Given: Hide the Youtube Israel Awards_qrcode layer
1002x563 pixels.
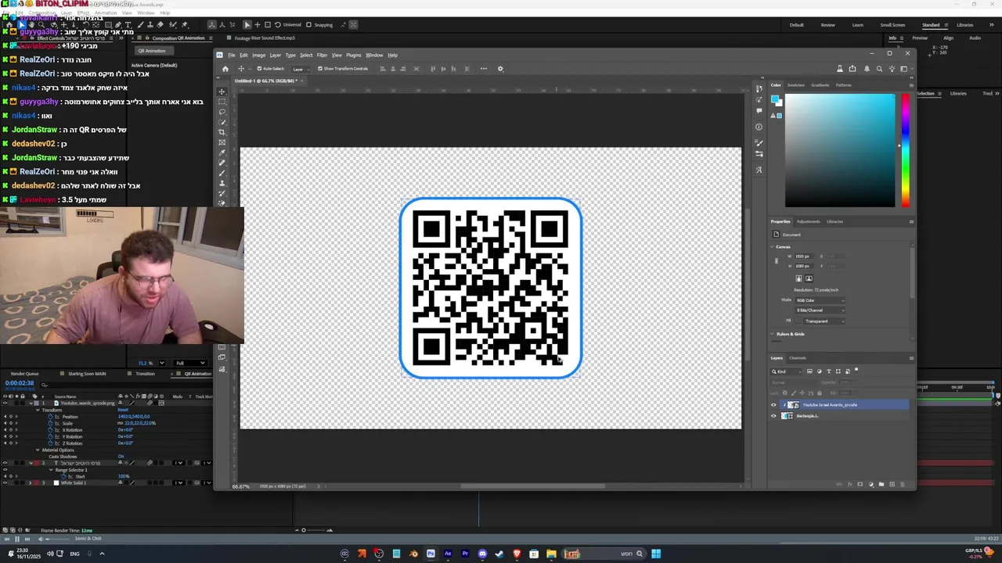Looking at the screenshot, I should click(774, 405).
